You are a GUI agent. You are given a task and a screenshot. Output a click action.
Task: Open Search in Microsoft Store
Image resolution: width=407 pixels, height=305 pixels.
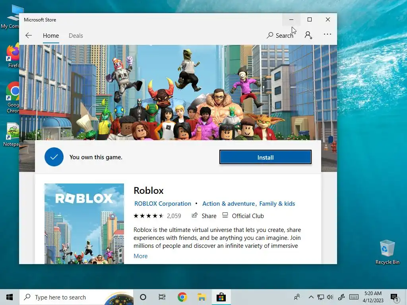click(x=280, y=35)
